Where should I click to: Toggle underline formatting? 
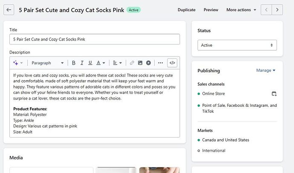click(x=90, y=63)
